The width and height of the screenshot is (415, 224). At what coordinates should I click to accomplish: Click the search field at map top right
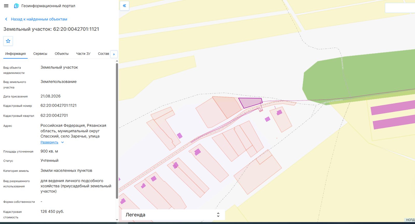click(400, 8)
